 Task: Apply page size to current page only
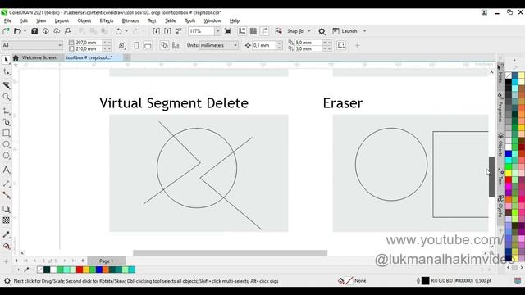coord(176,46)
